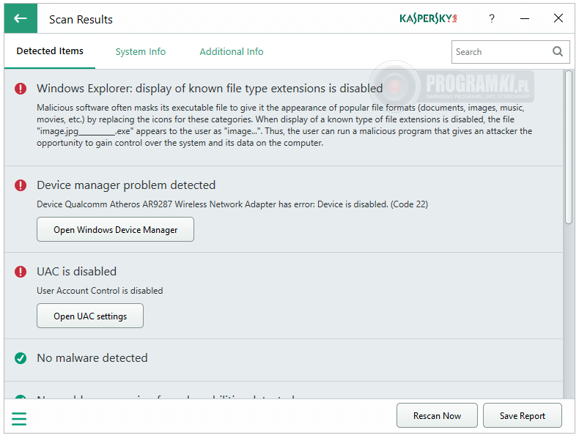Click the Kaspersky logo
This screenshot has height=438, width=579.
[428, 18]
